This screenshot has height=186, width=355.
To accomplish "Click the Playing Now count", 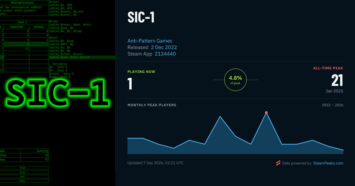I will click(x=130, y=84).
